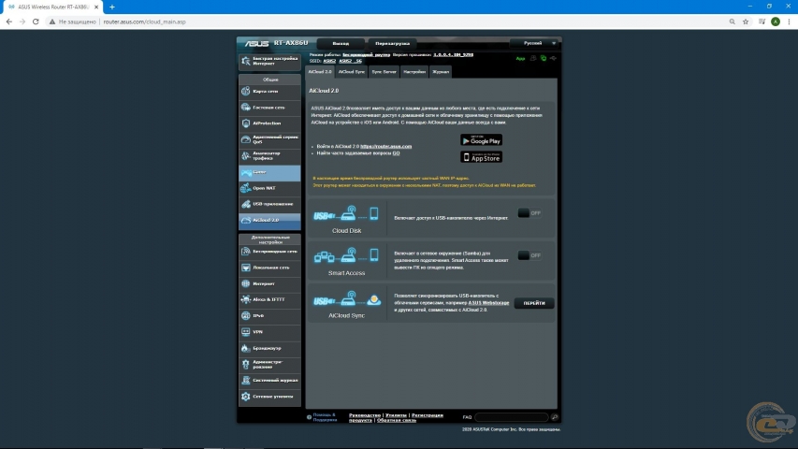This screenshot has width=798, height=449.
Task: Open the Chrome three-dot menu
Action: tap(789, 22)
